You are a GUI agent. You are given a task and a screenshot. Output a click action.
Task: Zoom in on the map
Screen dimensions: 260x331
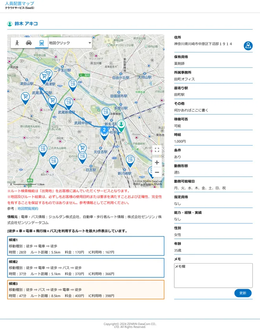click(157, 162)
